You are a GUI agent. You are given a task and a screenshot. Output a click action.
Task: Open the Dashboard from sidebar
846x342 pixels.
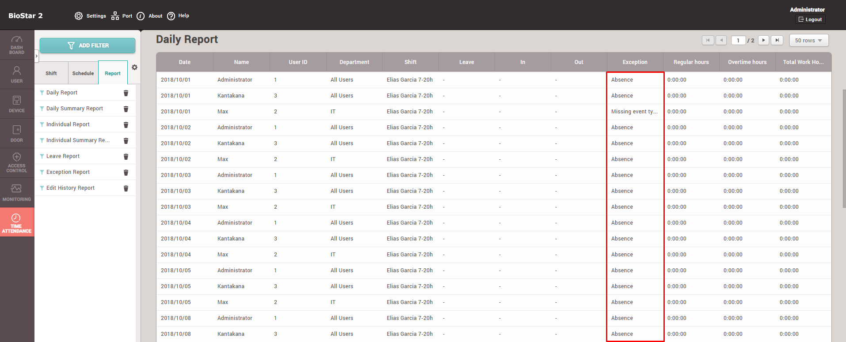(x=17, y=45)
